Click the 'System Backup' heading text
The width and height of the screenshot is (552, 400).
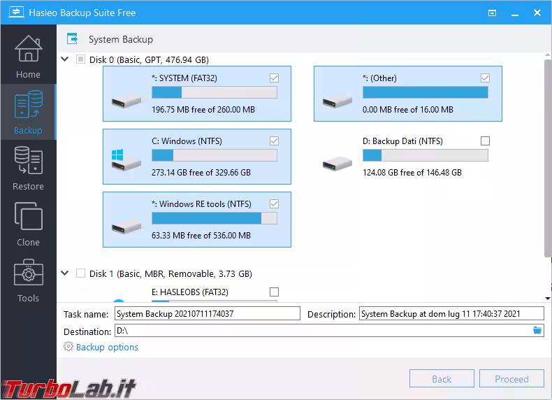point(121,39)
